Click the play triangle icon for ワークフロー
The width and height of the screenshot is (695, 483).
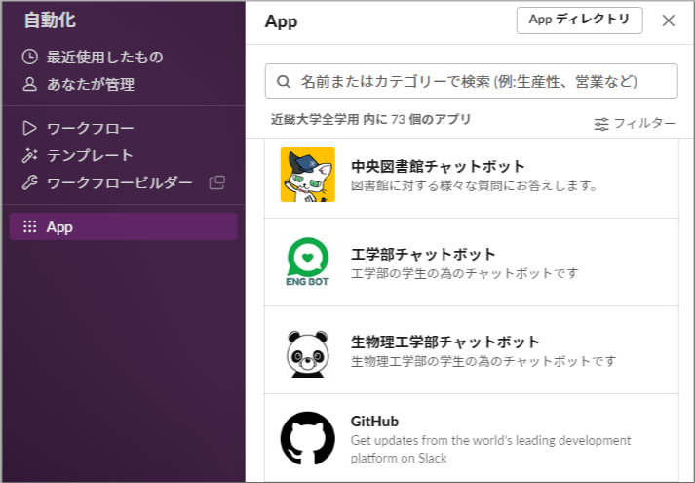[x=29, y=128]
